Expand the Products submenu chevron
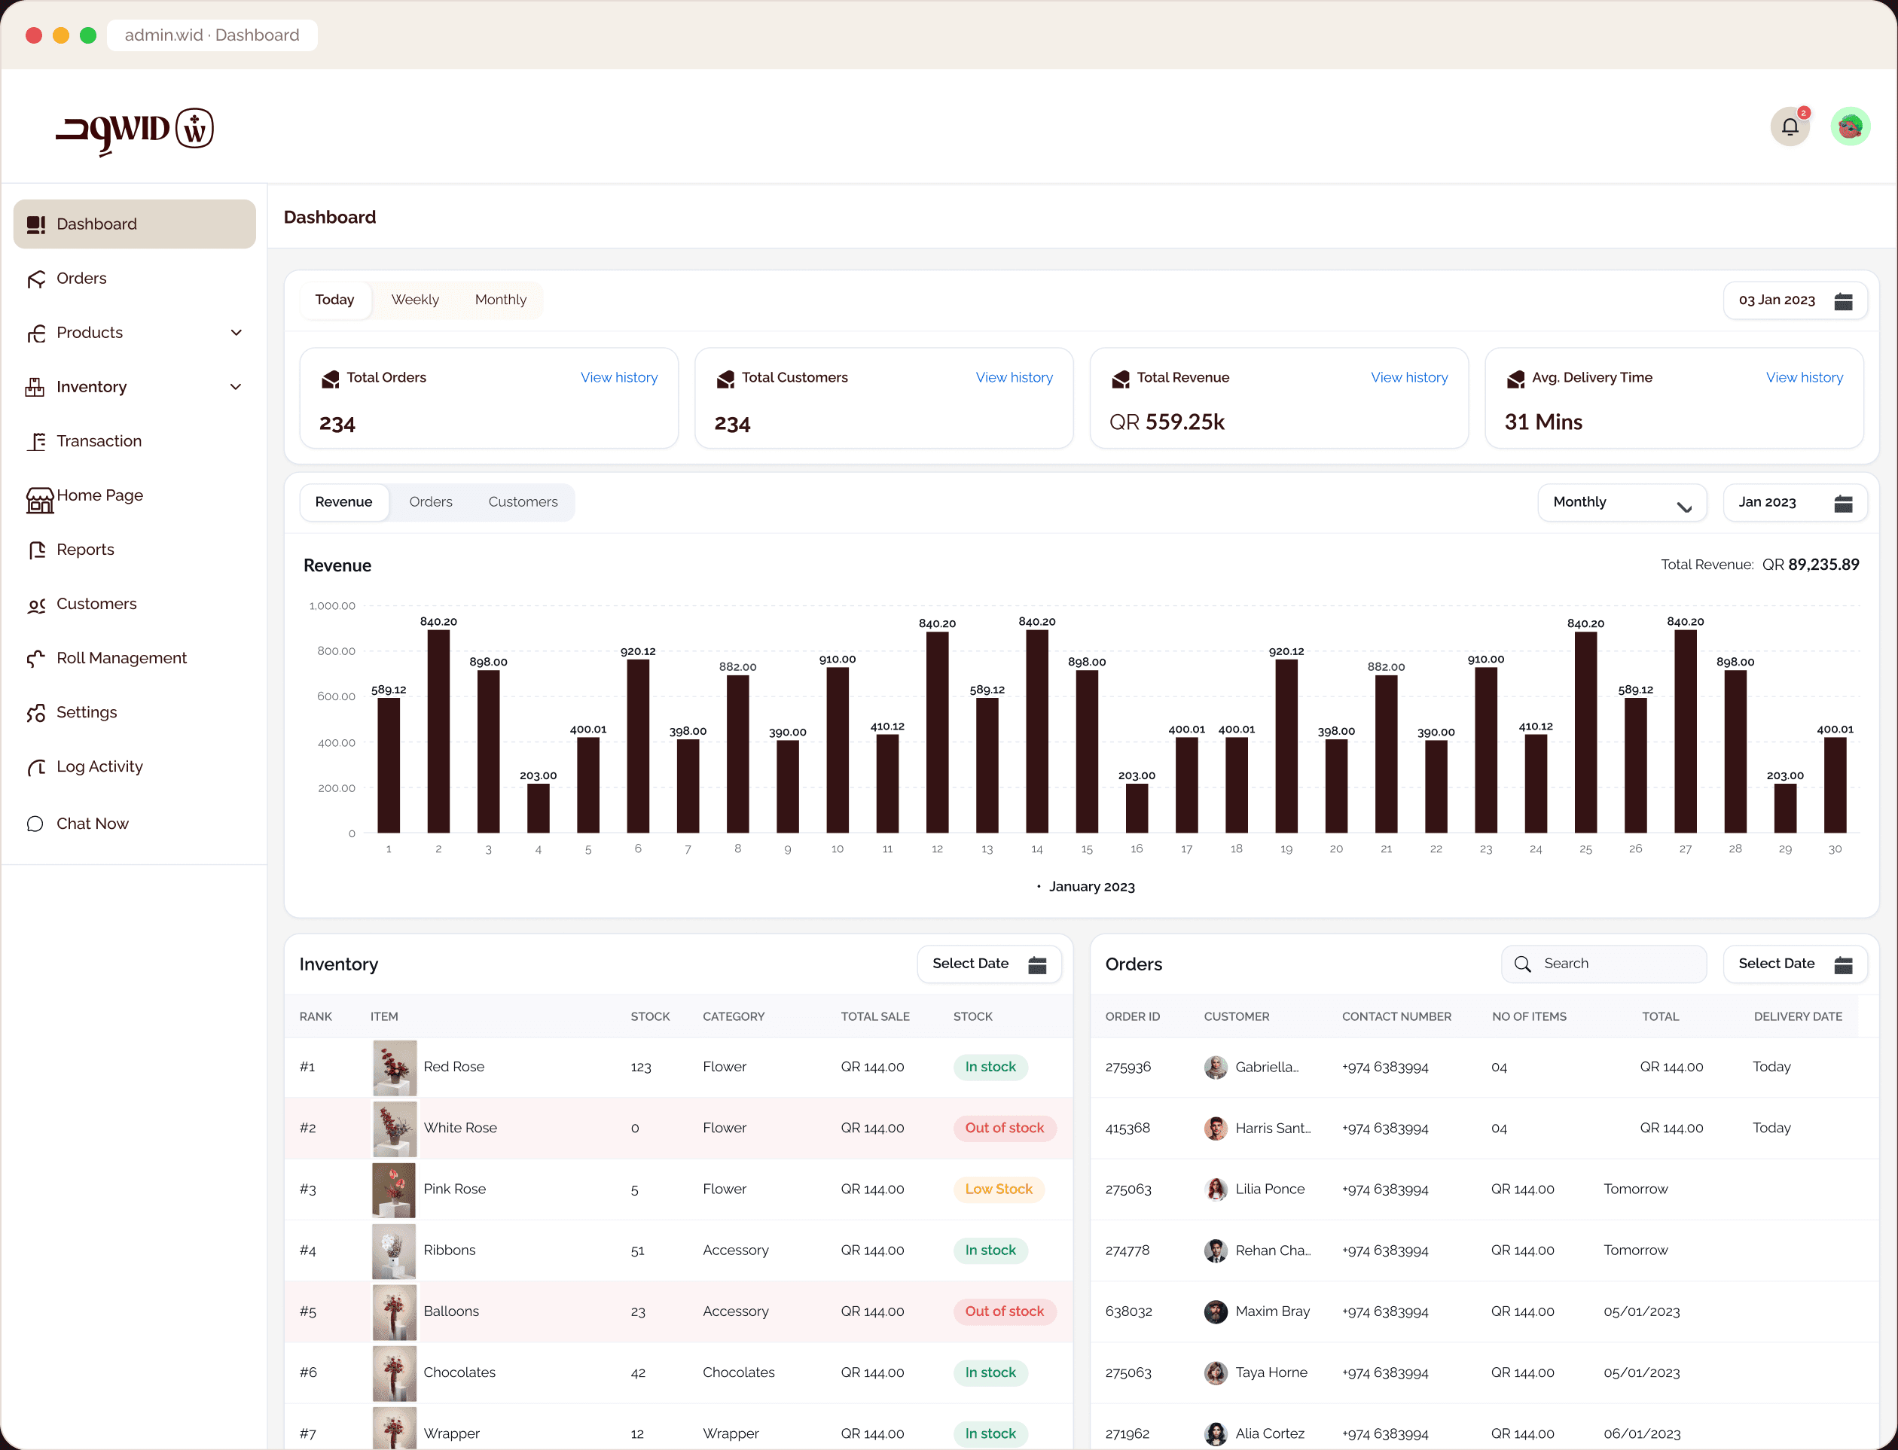Screen dimensions: 1898x1450 [x=236, y=334]
